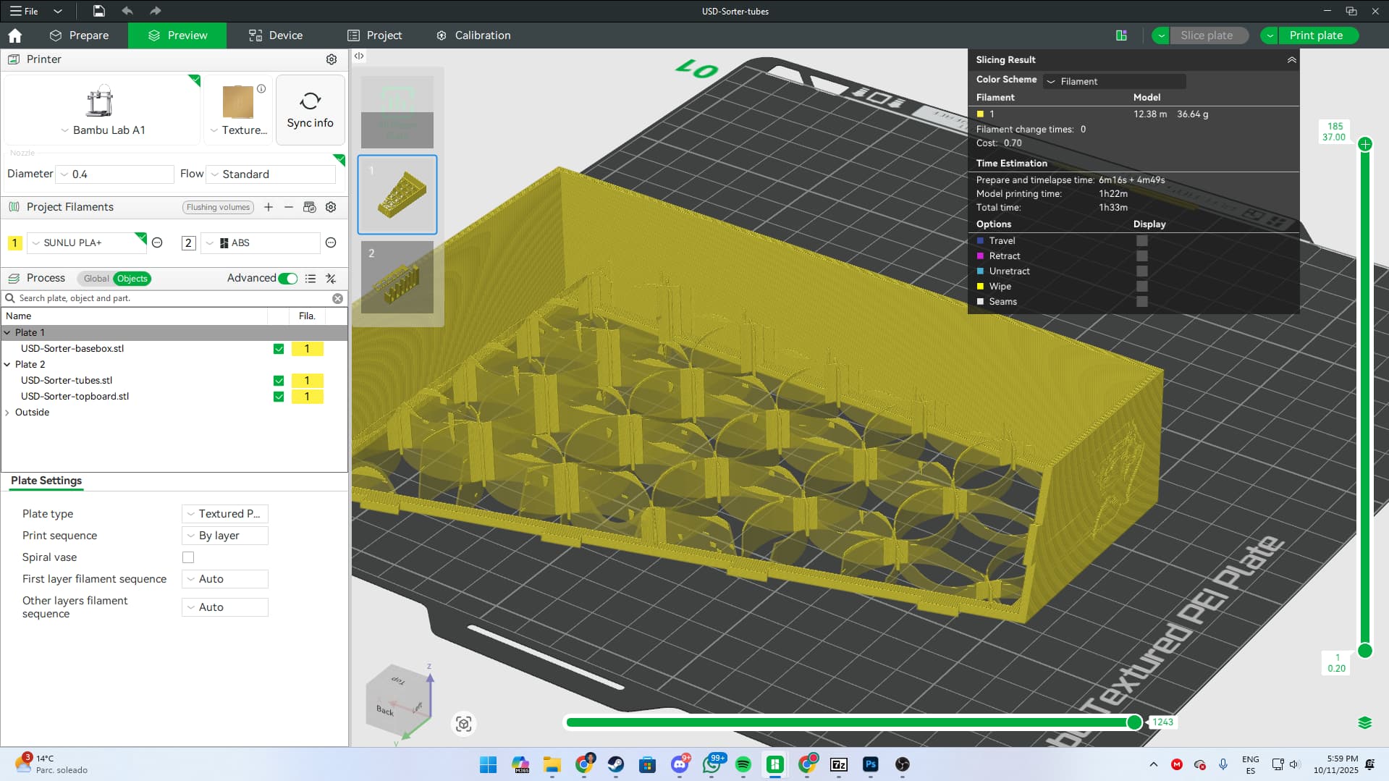Click the save icon in title bar

(x=98, y=11)
